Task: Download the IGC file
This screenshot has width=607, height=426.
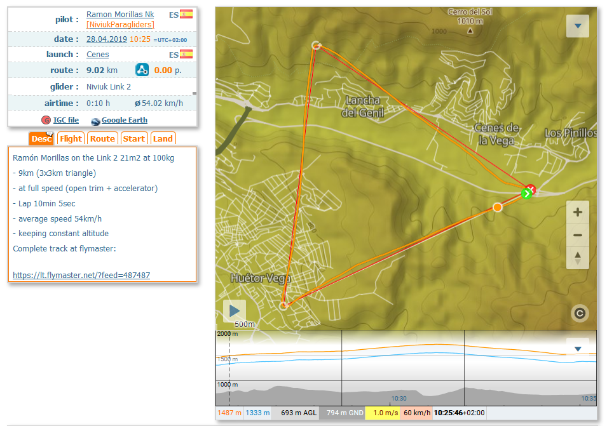Action: click(x=65, y=120)
